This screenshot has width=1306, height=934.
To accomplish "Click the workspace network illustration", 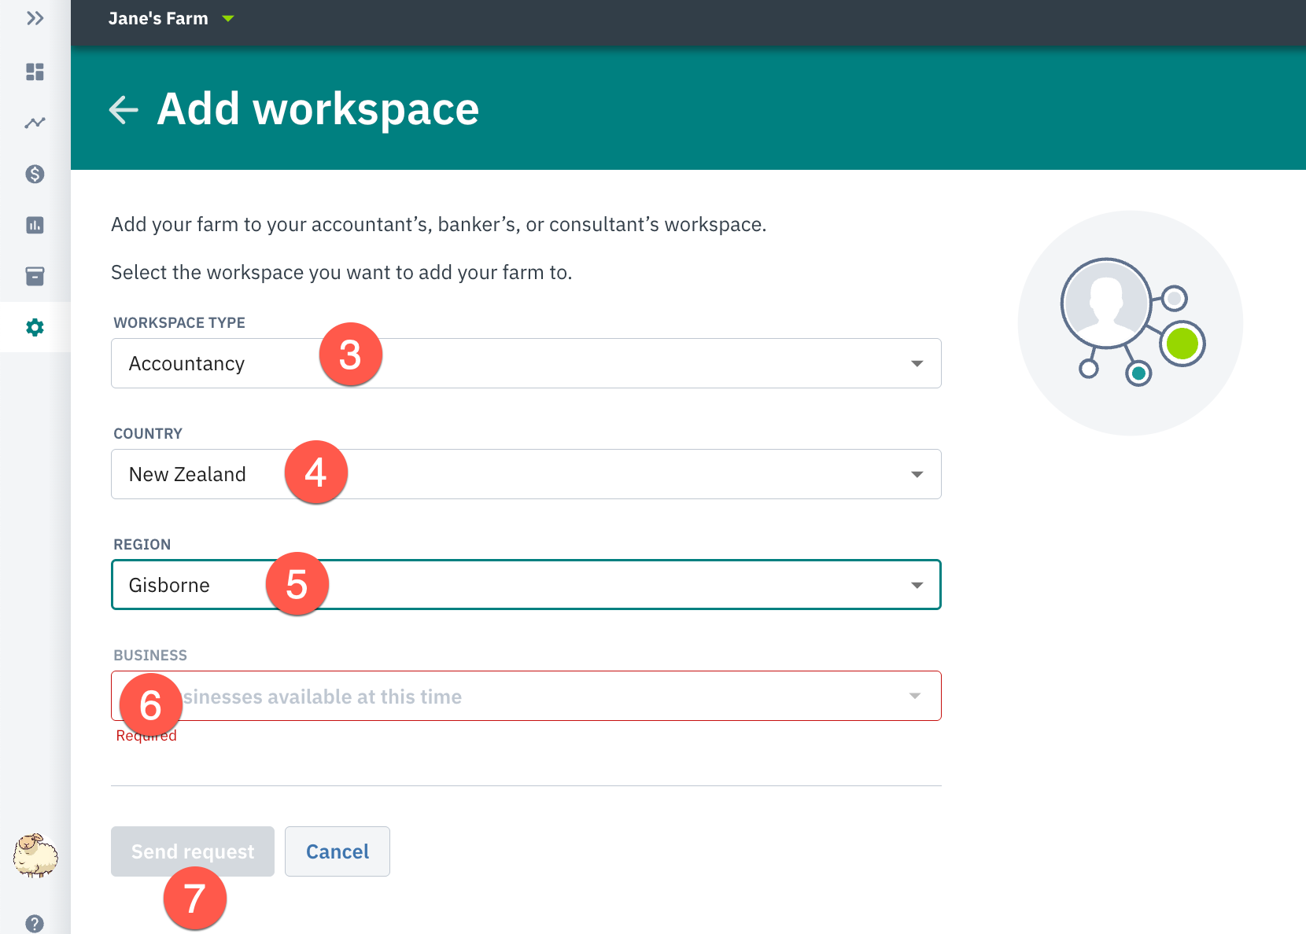I will click(x=1131, y=323).
